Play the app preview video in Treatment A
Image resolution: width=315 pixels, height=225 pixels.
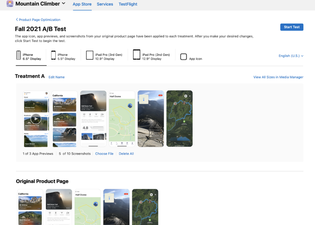[x=36, y=119]
